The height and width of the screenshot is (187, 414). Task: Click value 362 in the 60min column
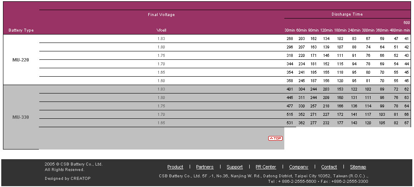302,123
